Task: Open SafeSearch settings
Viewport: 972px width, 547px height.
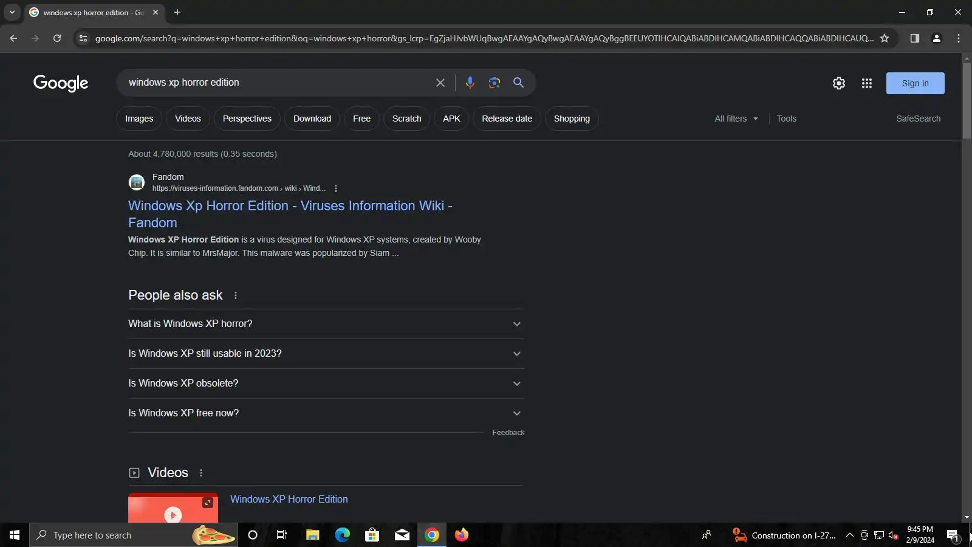Action: point(918,119)
